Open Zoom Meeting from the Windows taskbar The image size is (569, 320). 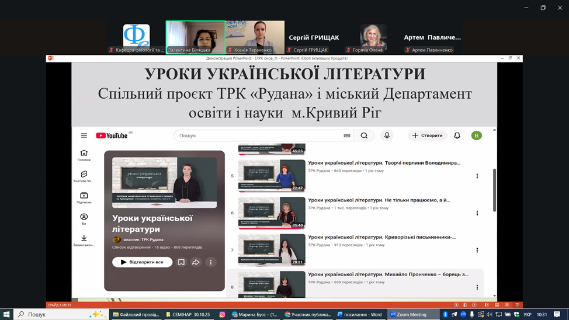tap(408, 315)
